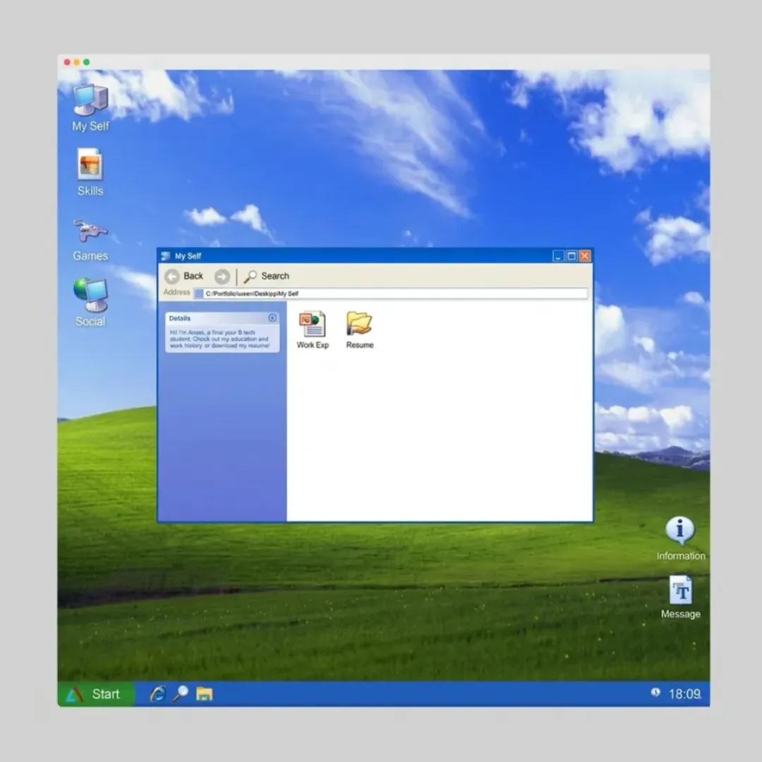
Task: Click the magnifier search icon on taskbar
Action: (181, 694)
